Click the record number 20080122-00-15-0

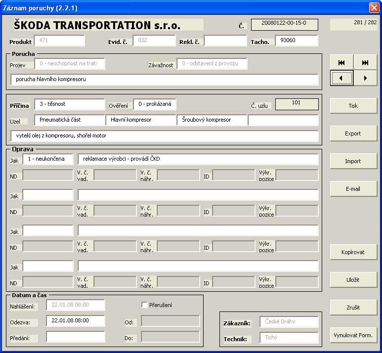pyautogui.click(x=284, y=25)
